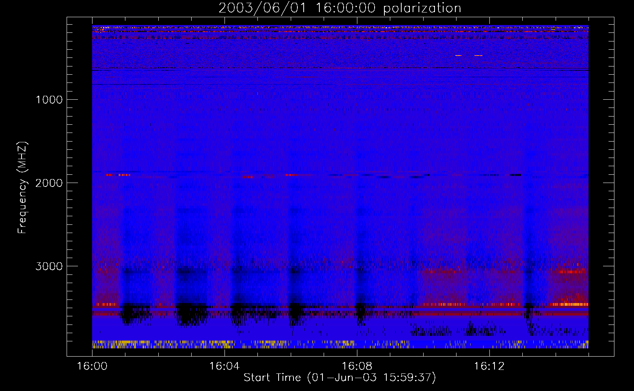This screenshot has width=634, height=391.
Task: Click the 3000 frequency tick label
Action: point(49,266)
